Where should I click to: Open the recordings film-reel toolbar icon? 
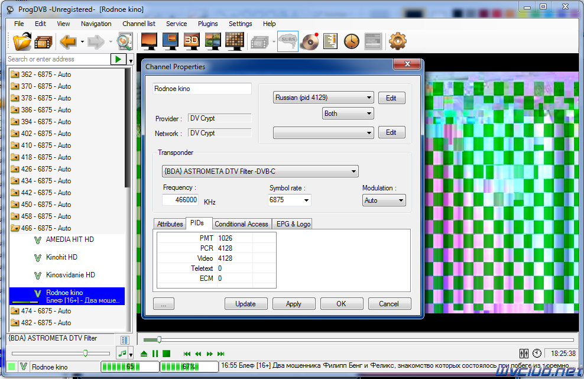coord(43,42)
